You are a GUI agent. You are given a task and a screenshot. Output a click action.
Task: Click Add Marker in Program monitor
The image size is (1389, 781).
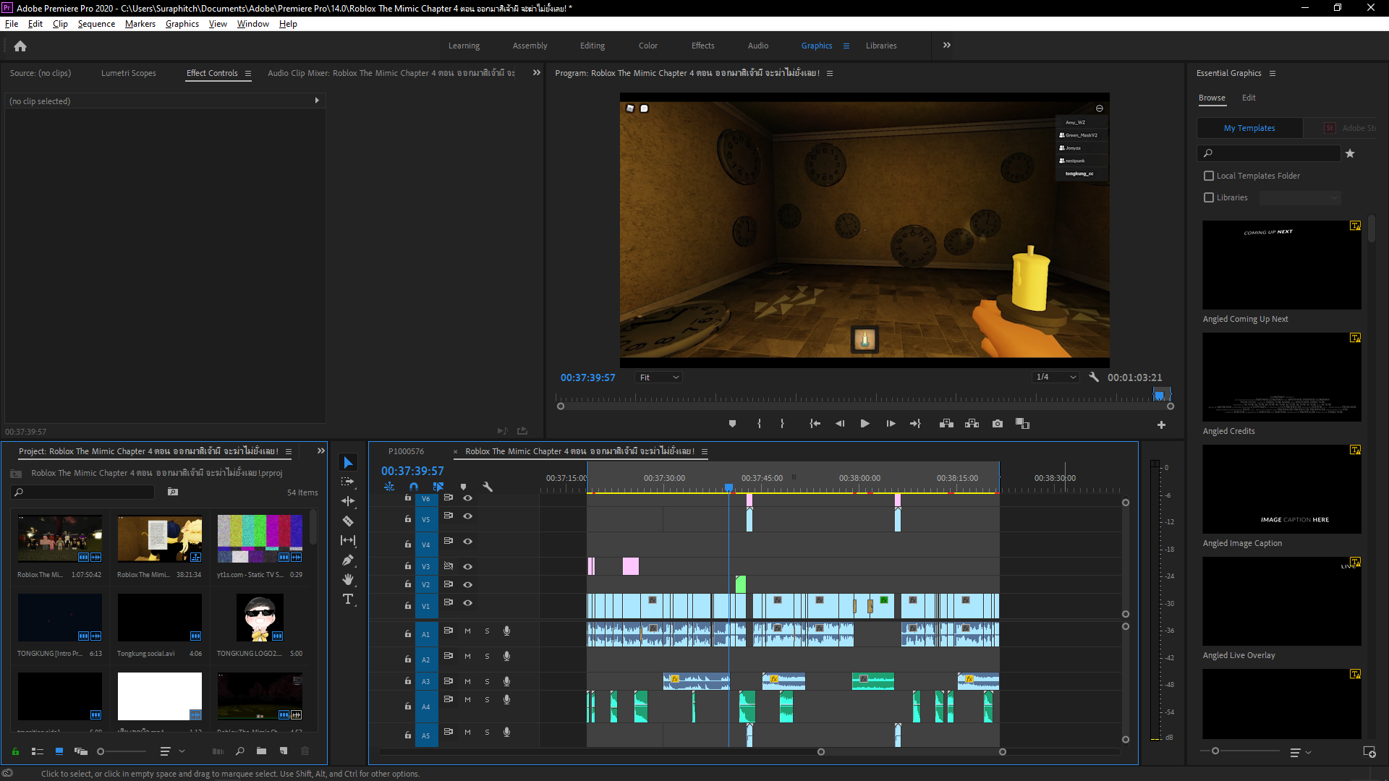(x=732, y=424)
